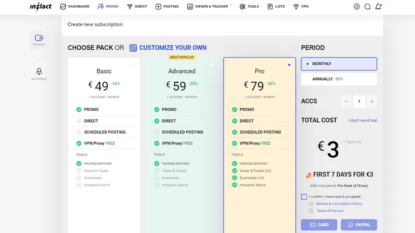Open the Direct menu item
Screen dimensions: 415x233
point(137,6)
